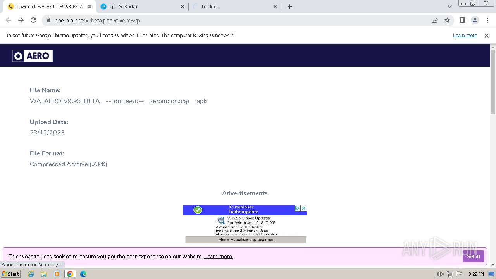Switch to Chrome taskbar icon
The height and width of the screenshot is (279, 496).
[70, 274]
